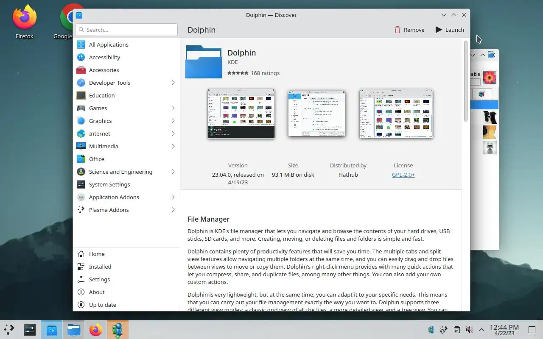The image size is (543, 339).
Task: Open the system settings taskbar icon
Action: coord(30,330)
